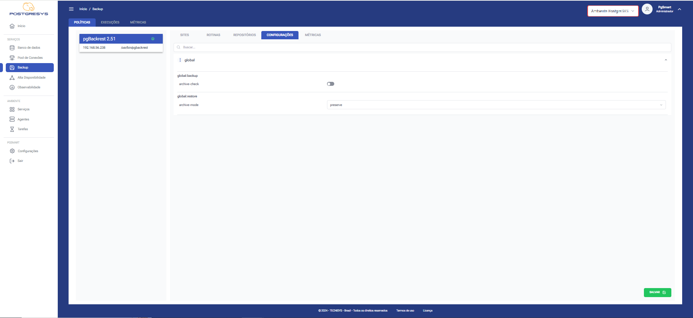Switch to the Políticas tab
The height and width of the screenshot is (318, 693).
pos(82,22)
